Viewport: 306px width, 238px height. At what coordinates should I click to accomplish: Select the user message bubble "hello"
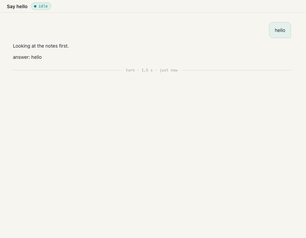280,30
